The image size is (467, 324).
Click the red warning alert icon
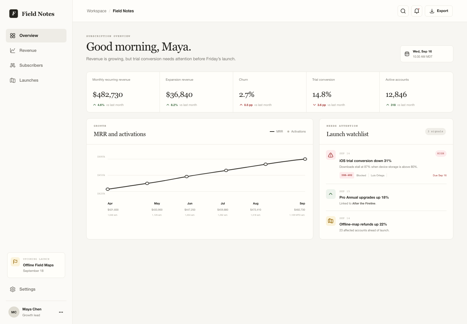pos(331,155)
